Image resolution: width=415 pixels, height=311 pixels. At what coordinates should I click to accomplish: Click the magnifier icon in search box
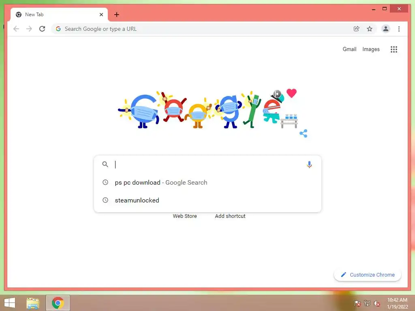point(105,164)
